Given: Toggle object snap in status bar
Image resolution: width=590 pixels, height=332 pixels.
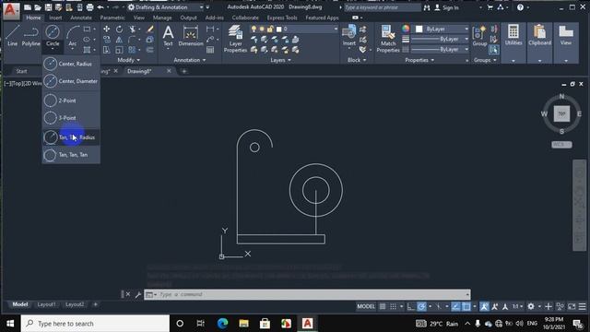Looking at the screenshot, I should point(466,306).
